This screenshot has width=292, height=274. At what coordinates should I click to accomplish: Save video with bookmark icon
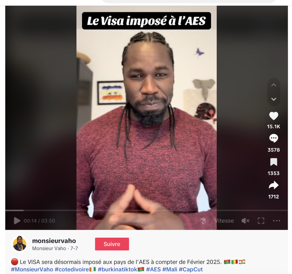[x=273, y=162]
